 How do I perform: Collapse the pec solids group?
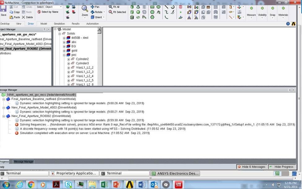(x=64, y=55)
